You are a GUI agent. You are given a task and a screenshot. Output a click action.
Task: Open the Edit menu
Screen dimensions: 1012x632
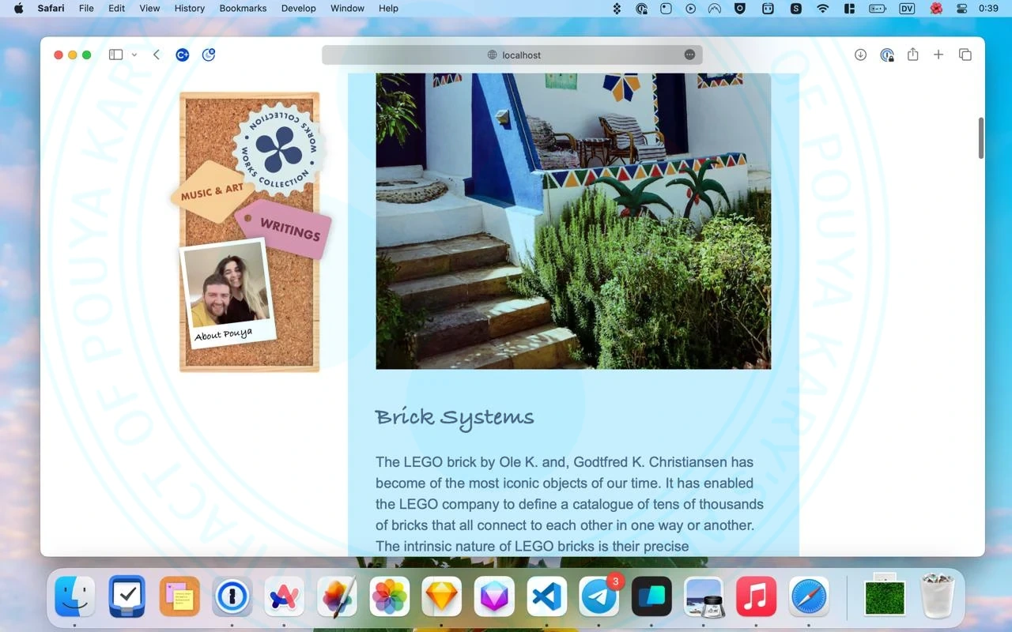(x=117, y=8)
